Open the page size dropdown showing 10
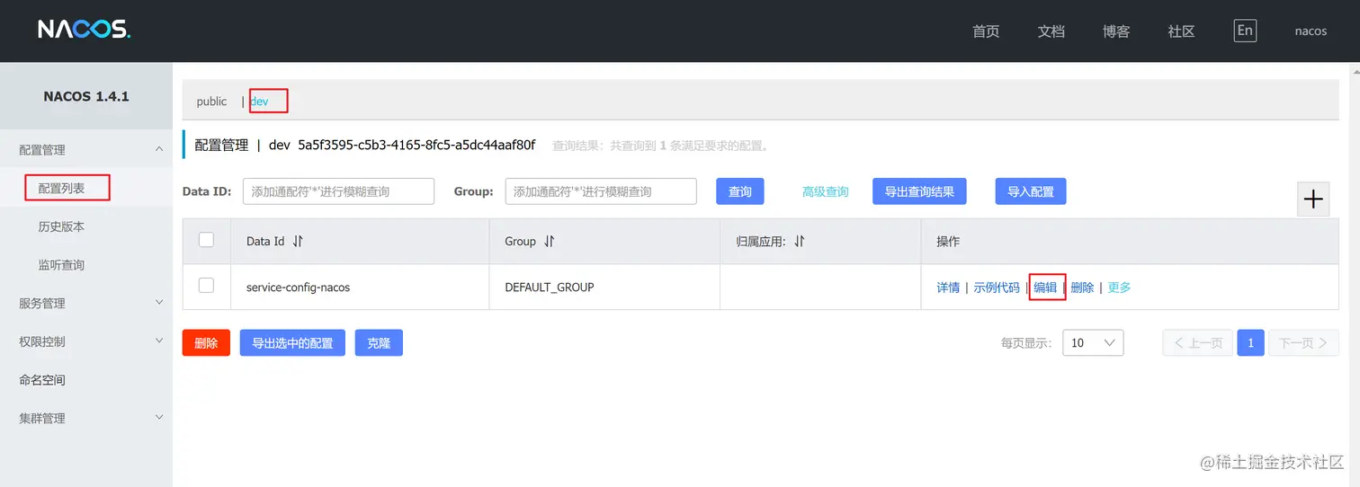Viewport: 1360px width, 487px height. coord(1093,342)
